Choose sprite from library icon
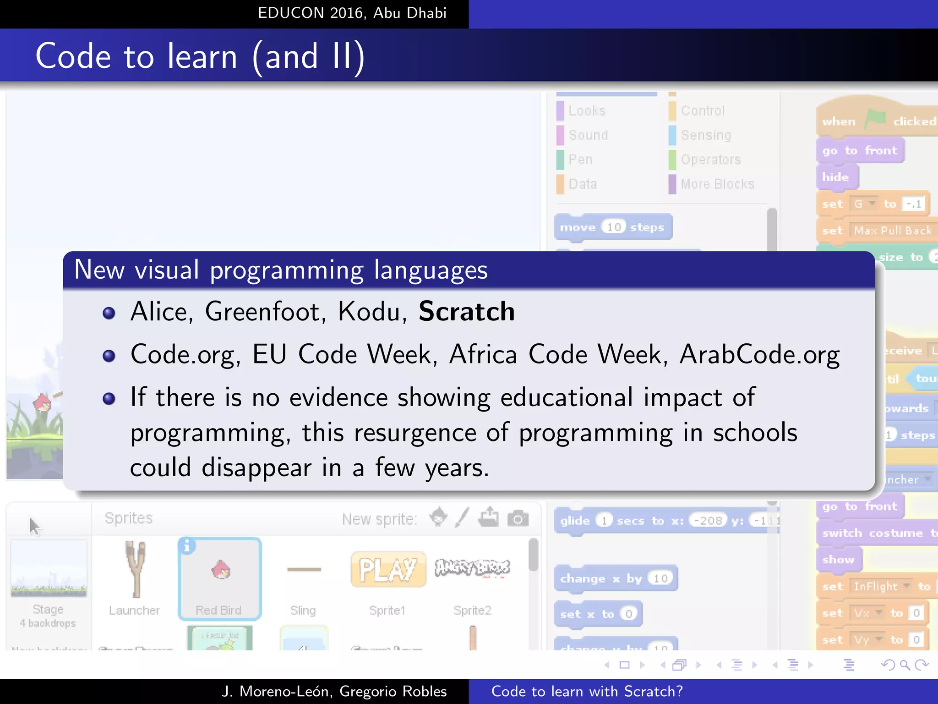938x704 pixels. (x=438, y=517)
